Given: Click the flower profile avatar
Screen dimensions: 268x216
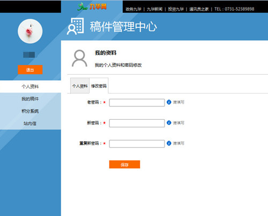Looking at the screenshot, I should tap(30, 31).
